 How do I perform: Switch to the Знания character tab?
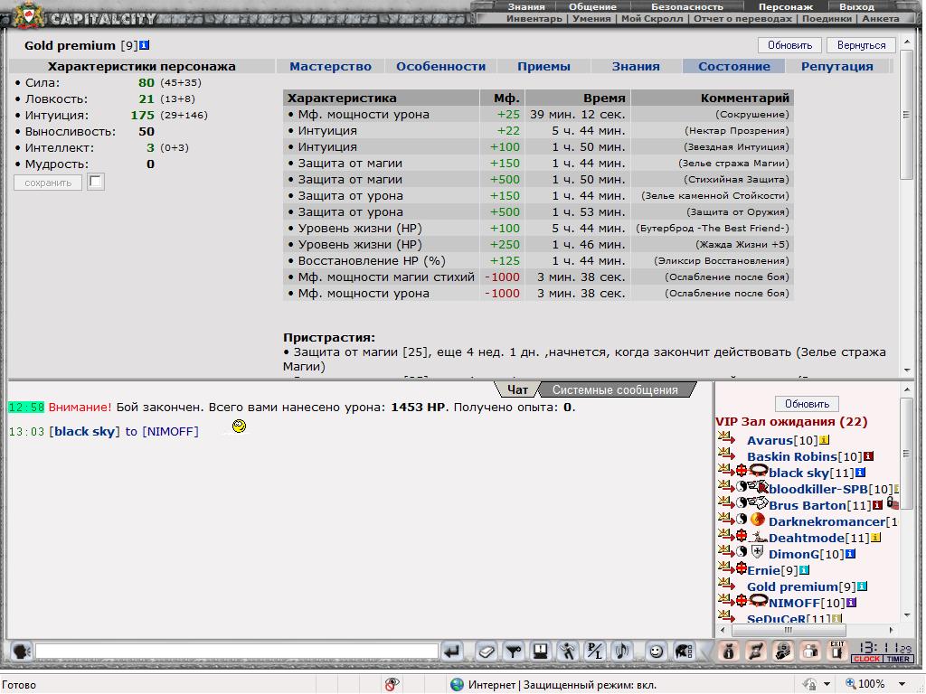click(x=636, y=67)
